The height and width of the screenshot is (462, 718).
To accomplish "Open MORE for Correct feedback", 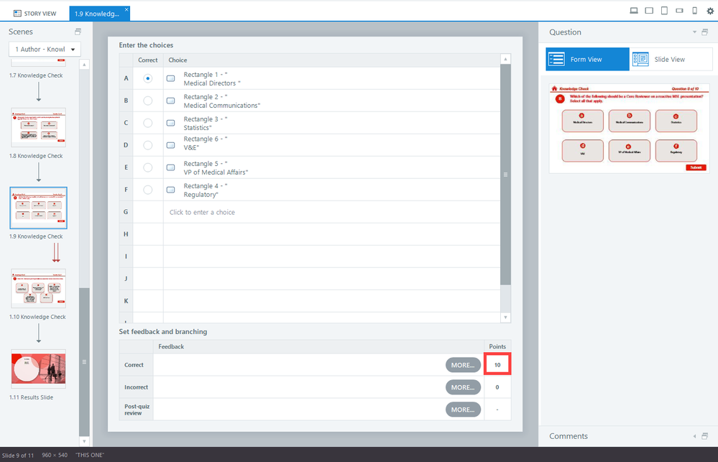I will (x=463, y=365).
